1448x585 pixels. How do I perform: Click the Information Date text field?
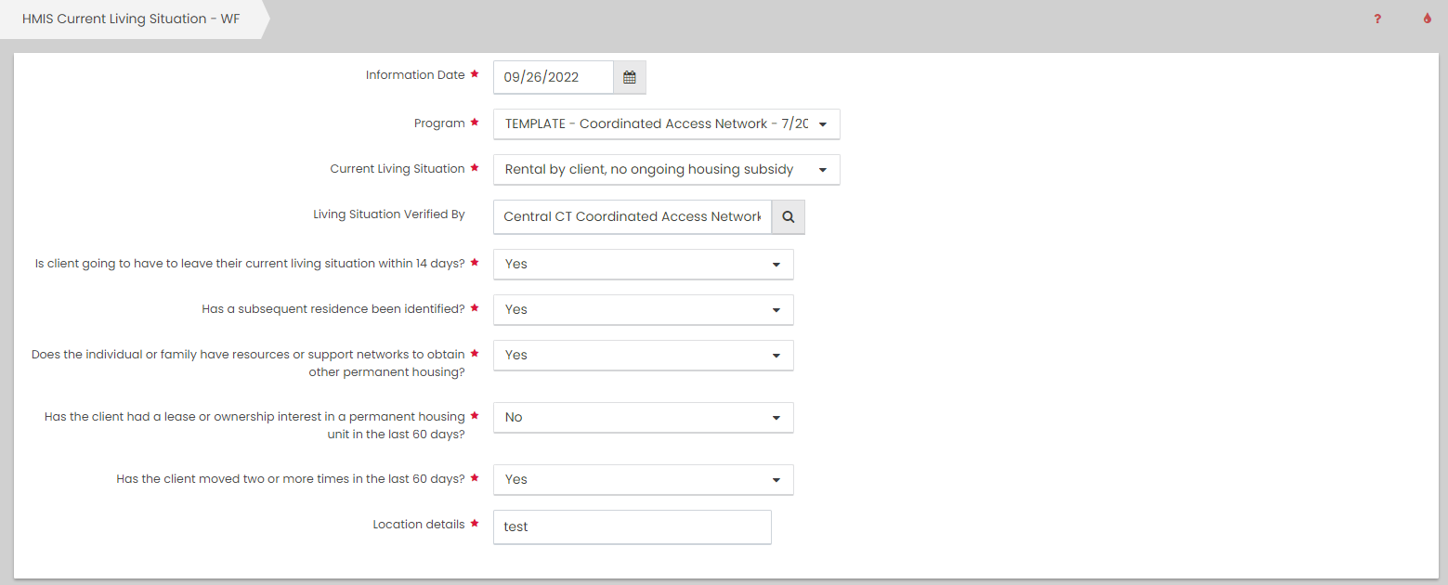[553, 78]
